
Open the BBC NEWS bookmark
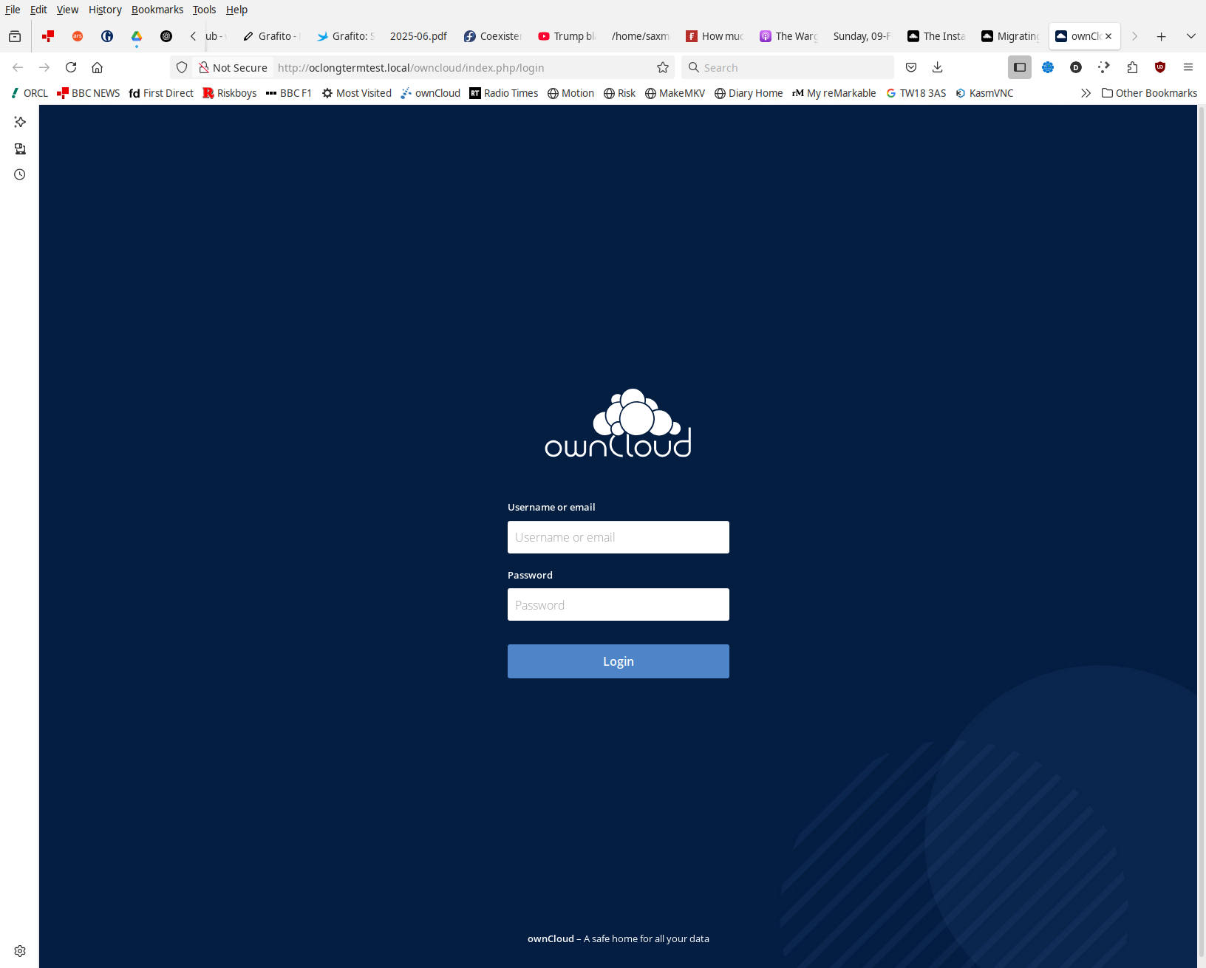click(89, 93)
